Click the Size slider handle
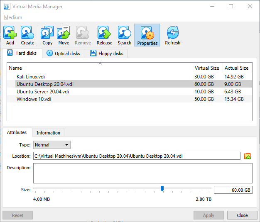The image size is (260, 222). pos(162,188)
